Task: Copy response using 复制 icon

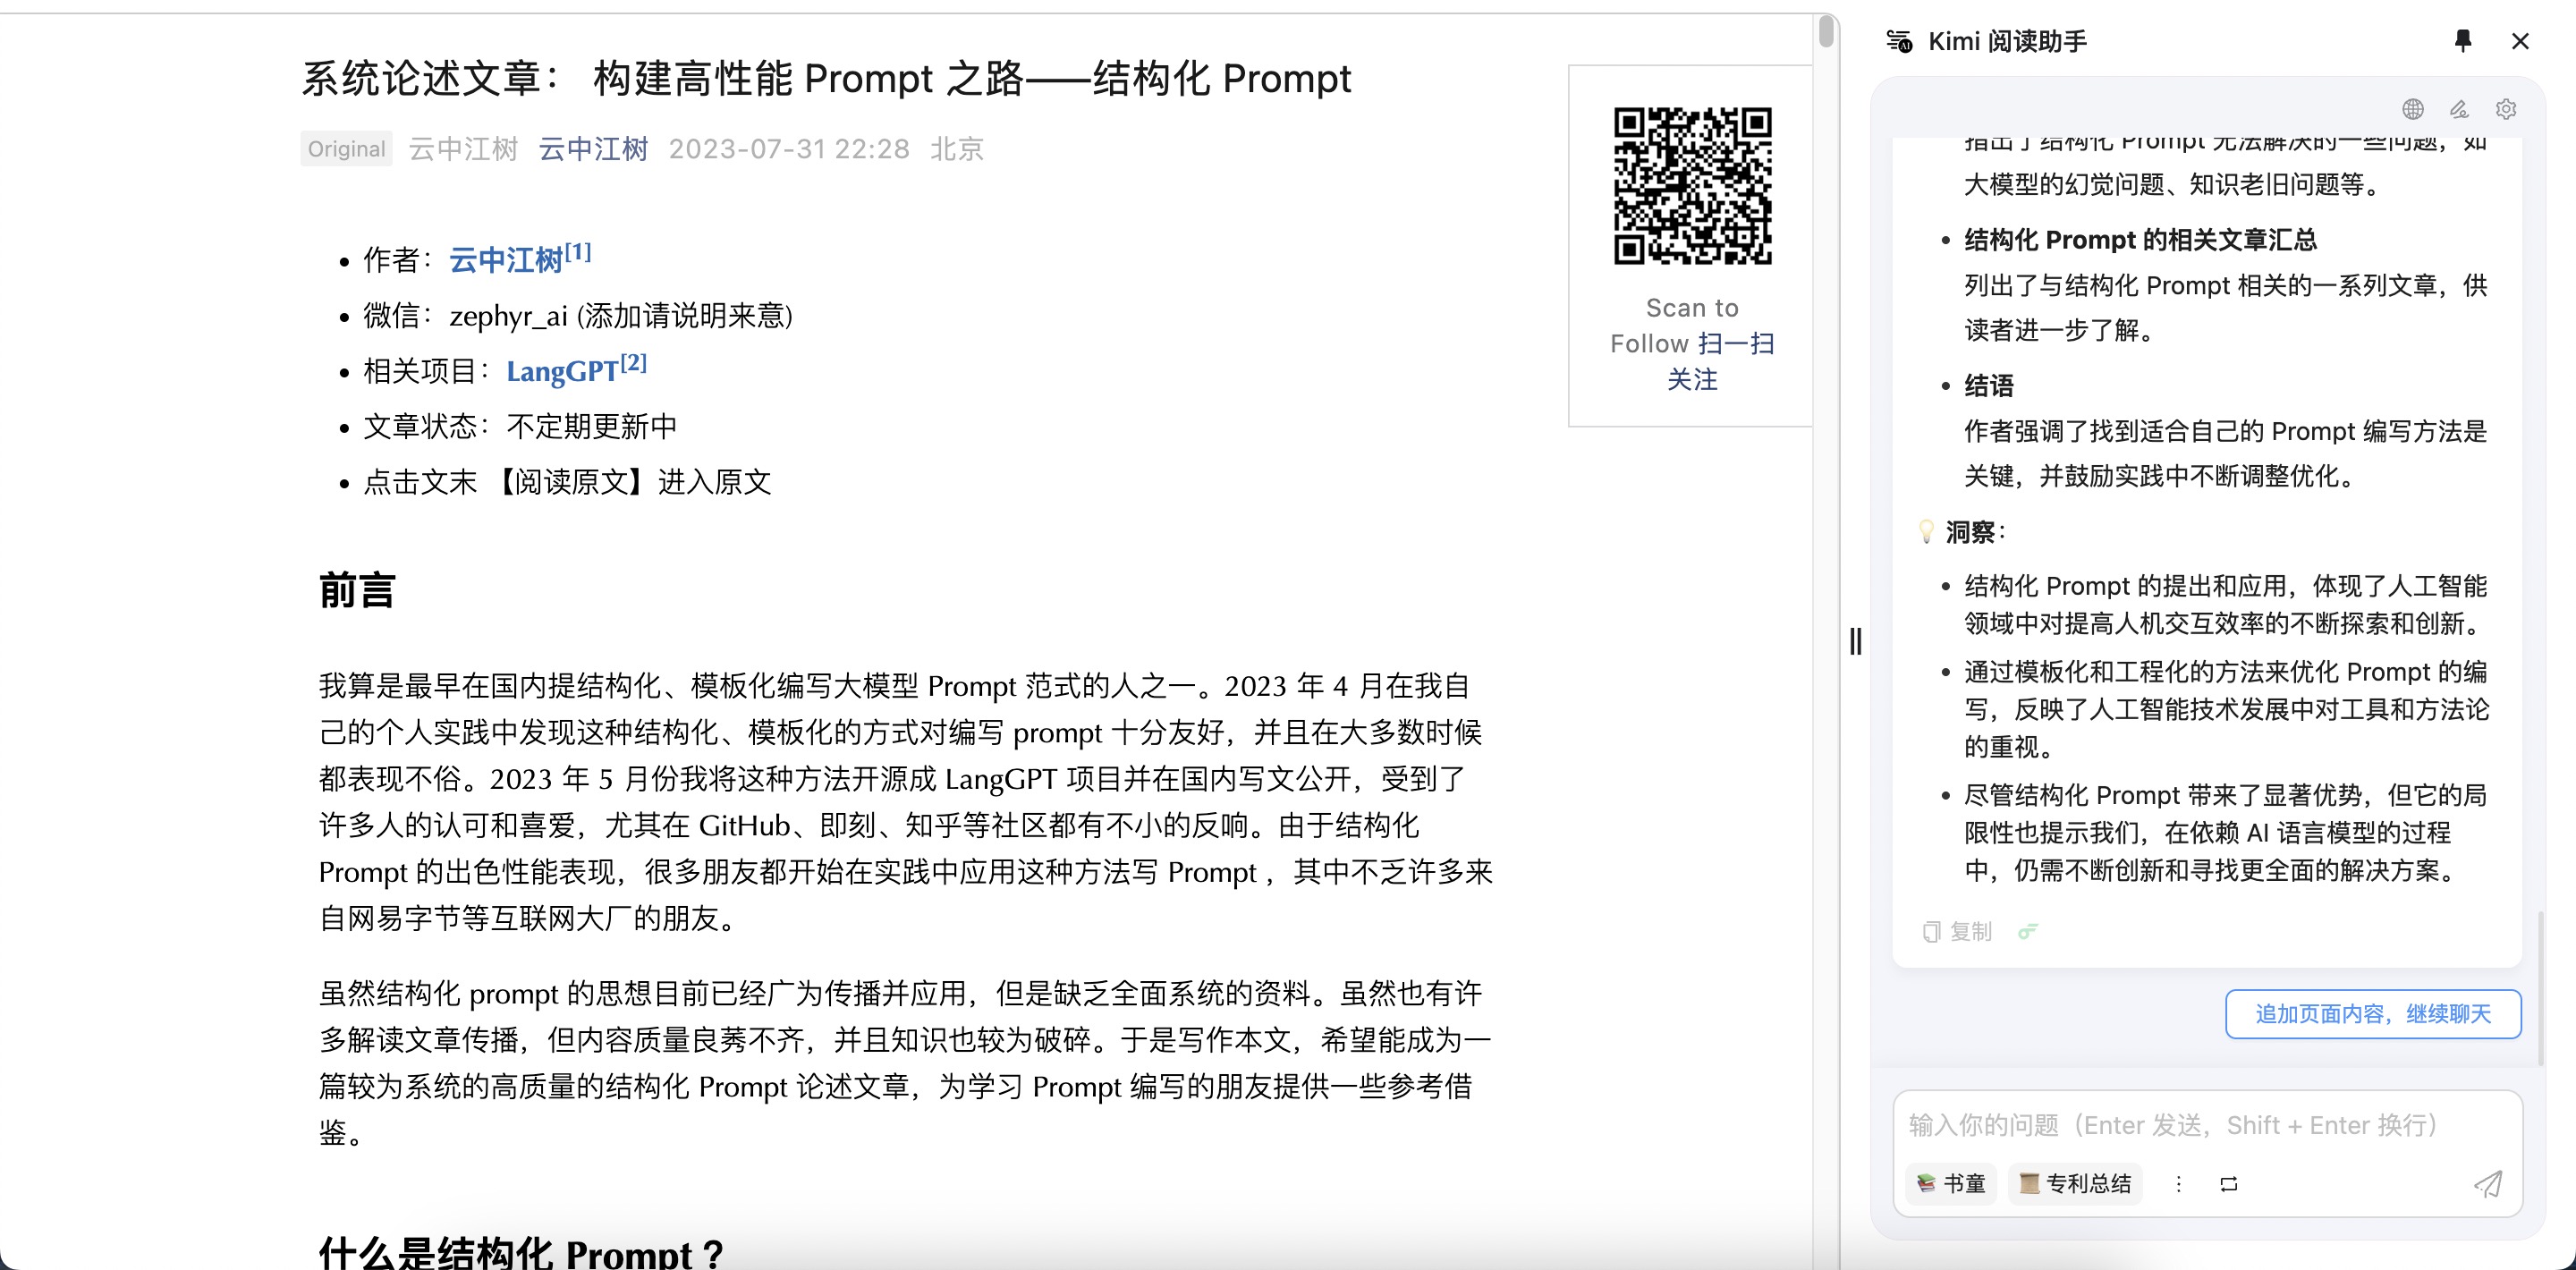Action: point(1957,931)
